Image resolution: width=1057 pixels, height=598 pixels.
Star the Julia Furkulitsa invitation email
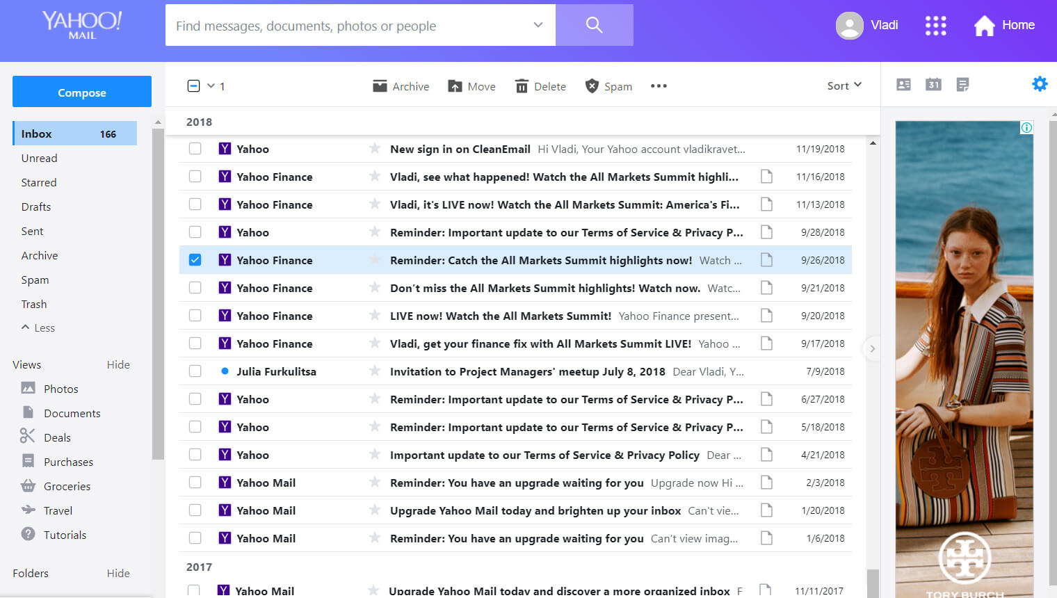coord(375,371)
